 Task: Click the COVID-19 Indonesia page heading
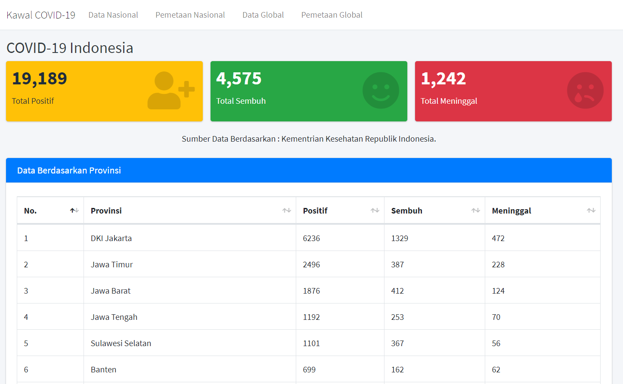click(x=70, y=48)
